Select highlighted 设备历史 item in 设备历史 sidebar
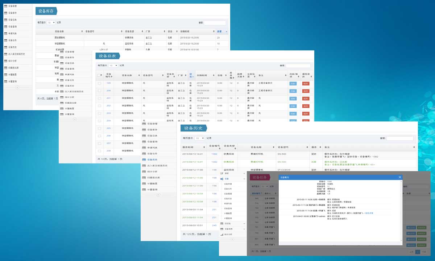Screen dimensions: 435x261 (x=158, y=159)
